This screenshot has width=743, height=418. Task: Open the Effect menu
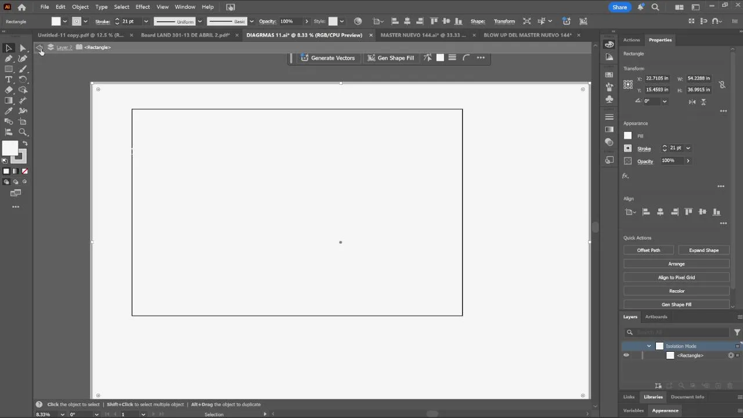(143, 7)
